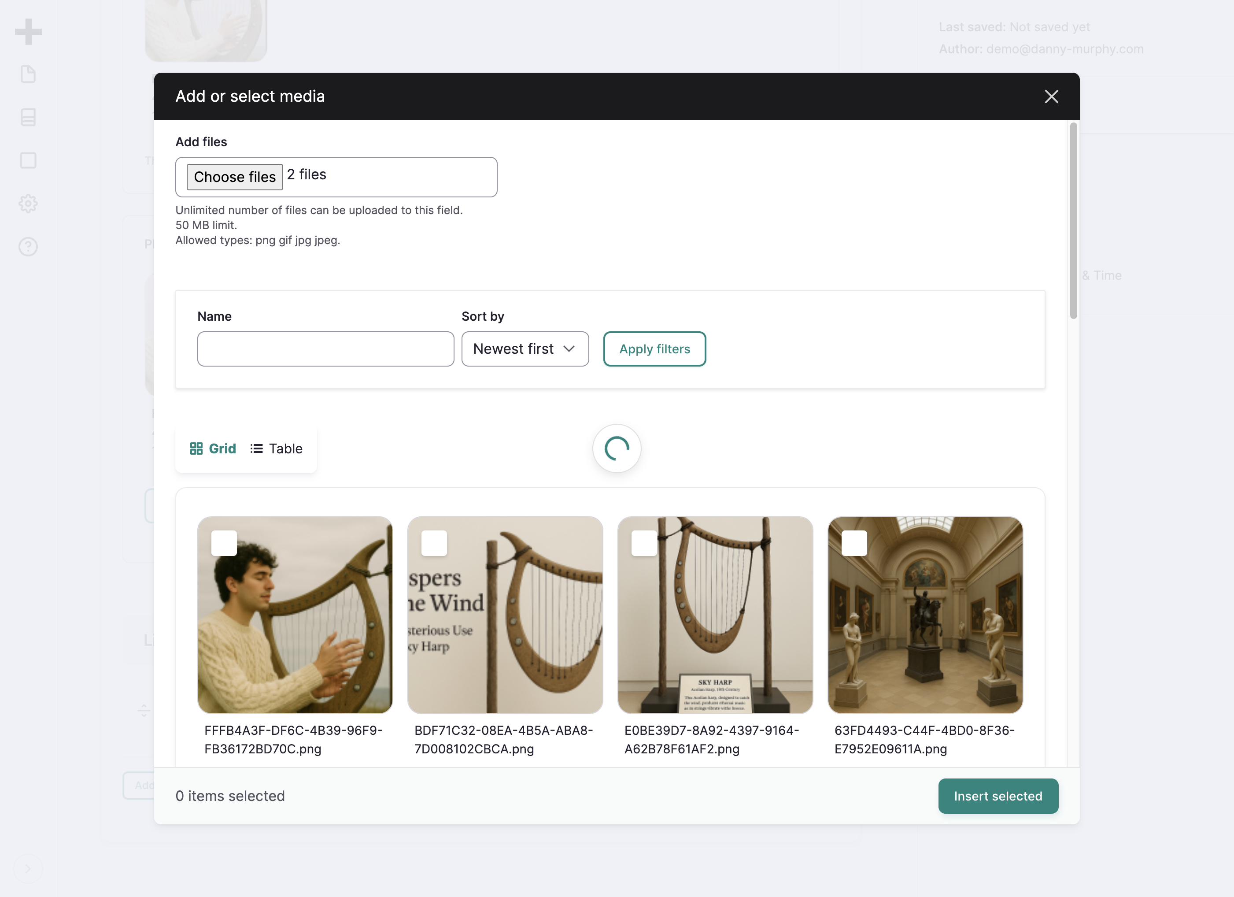
Task: Click the Insert selected button
Action: click(998, 796)
